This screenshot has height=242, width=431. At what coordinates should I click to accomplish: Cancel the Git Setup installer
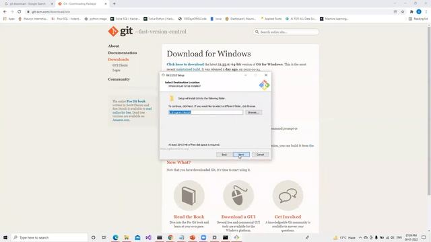(x=261, y=155)
